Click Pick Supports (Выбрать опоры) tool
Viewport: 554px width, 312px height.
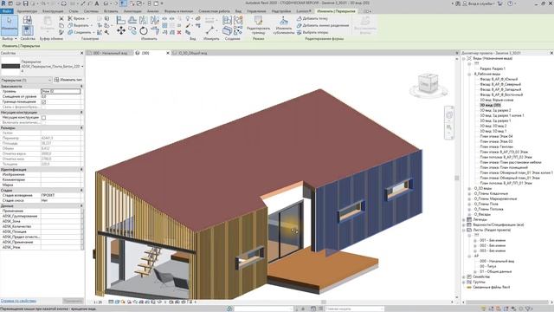312,32
